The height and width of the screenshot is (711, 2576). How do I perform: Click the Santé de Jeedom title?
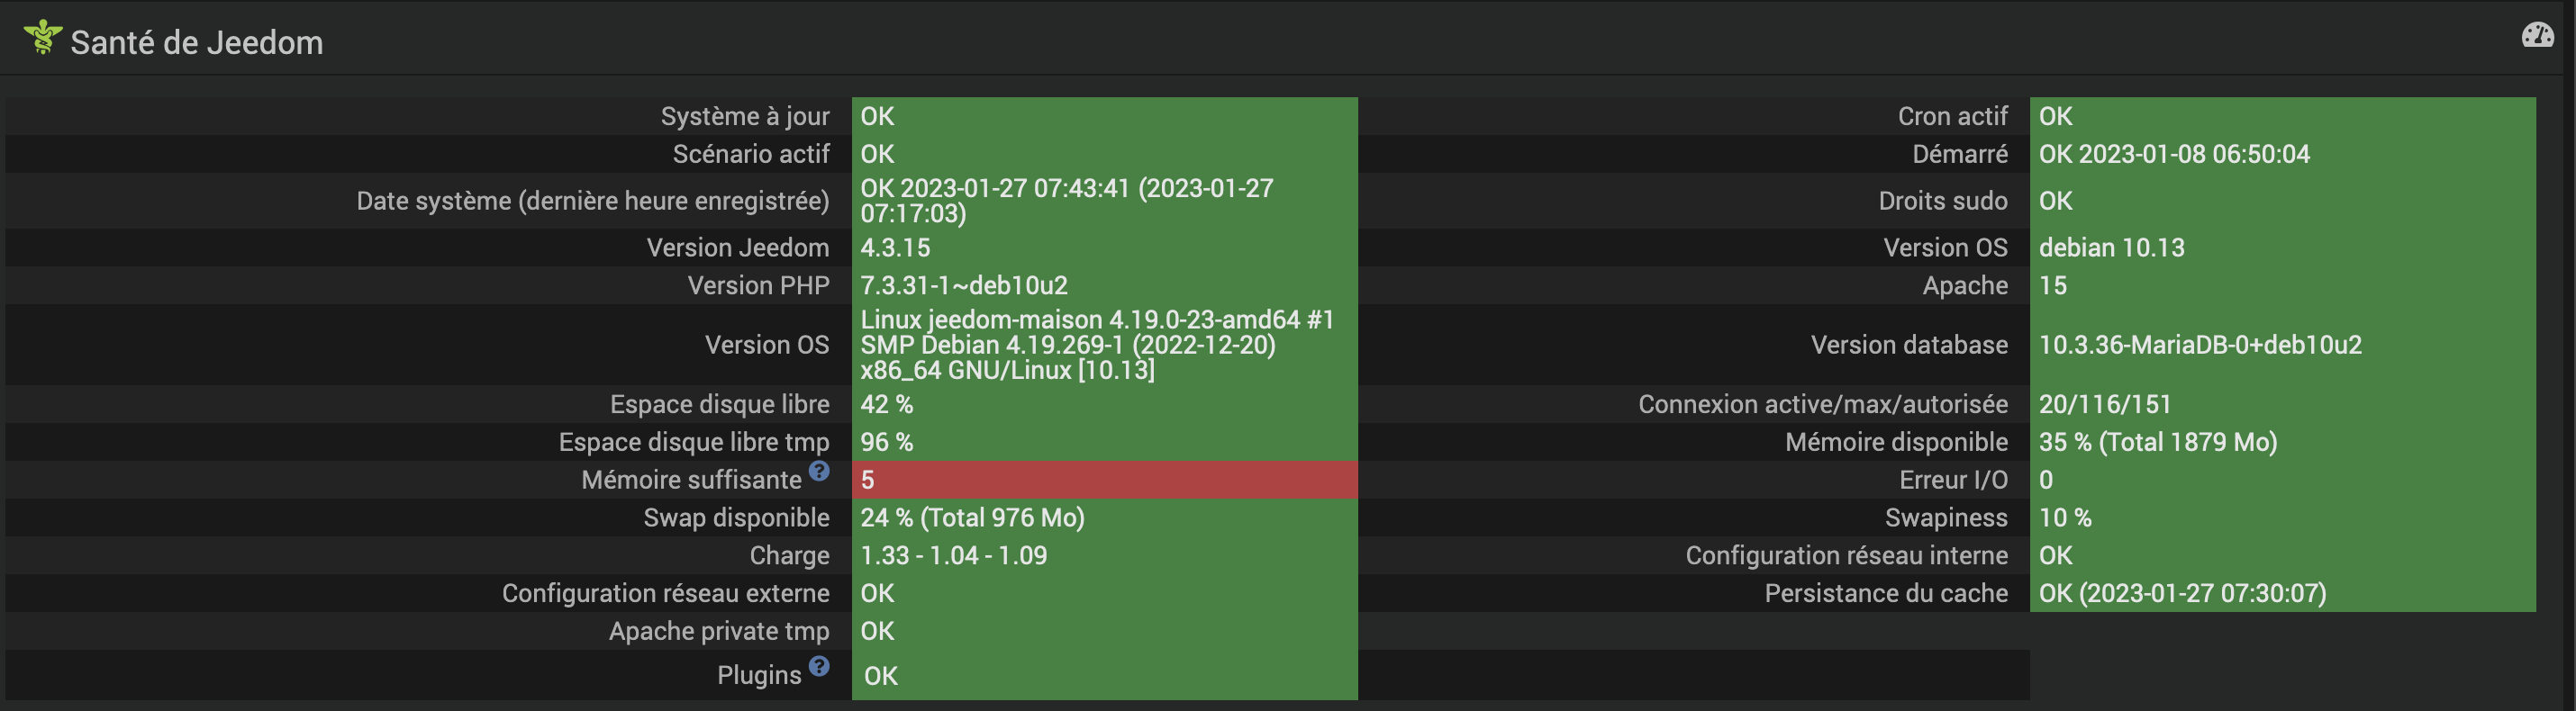pos(196,43)
